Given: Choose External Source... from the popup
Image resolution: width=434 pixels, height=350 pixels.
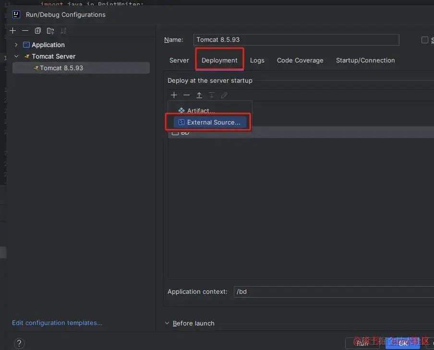Looking at the screenshot, I should coord(210,122).
